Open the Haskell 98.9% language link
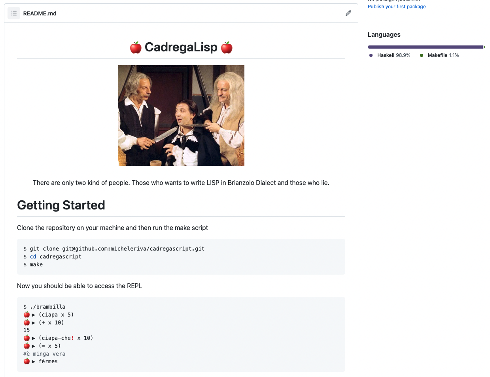 [x=390, y=55]
